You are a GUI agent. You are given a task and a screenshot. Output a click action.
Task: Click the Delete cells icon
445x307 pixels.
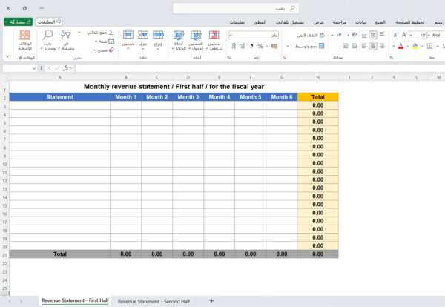click(x=144, y=36)
